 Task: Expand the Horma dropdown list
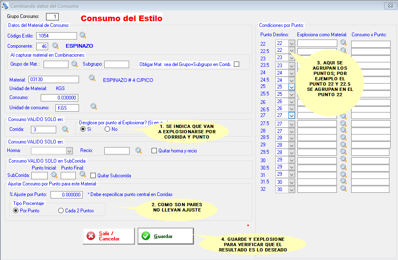tap(69, 151)
